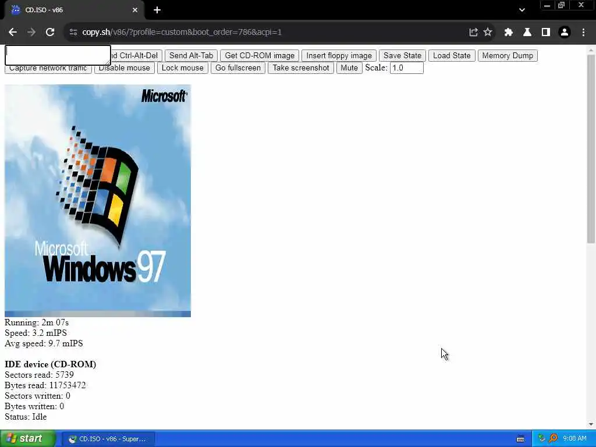The width and height of the screenshot is (596, 447).
Task: Click the 'Sectors read: 5739' text
Action: pos(39,375)
